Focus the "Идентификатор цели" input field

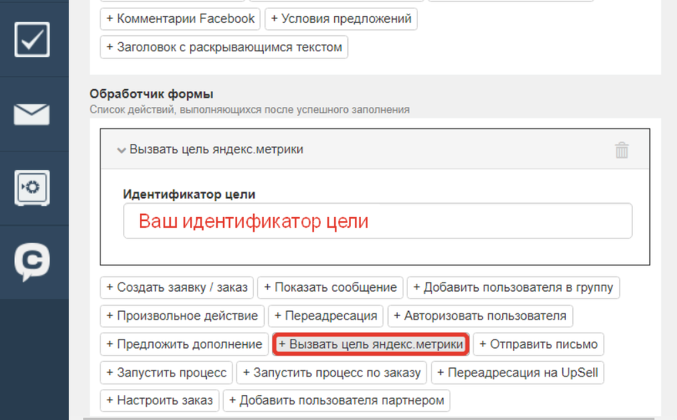378,221
